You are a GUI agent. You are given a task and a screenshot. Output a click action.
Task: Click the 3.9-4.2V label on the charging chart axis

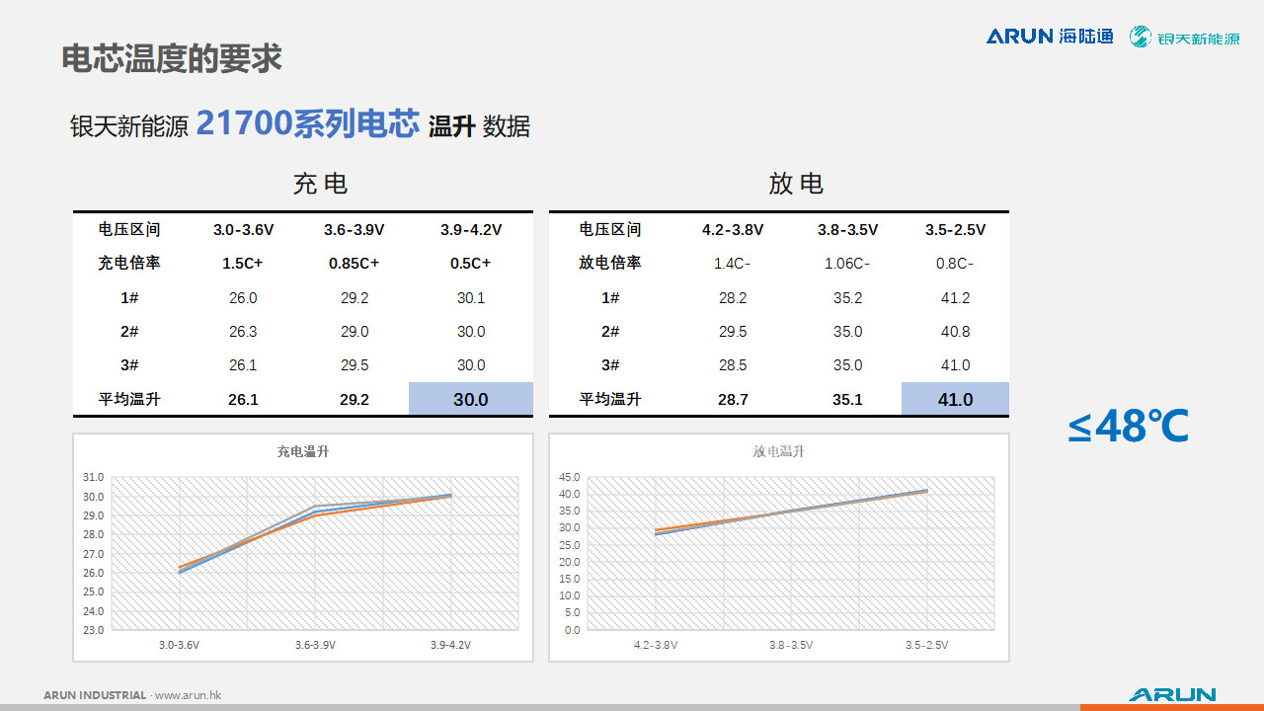450,645
